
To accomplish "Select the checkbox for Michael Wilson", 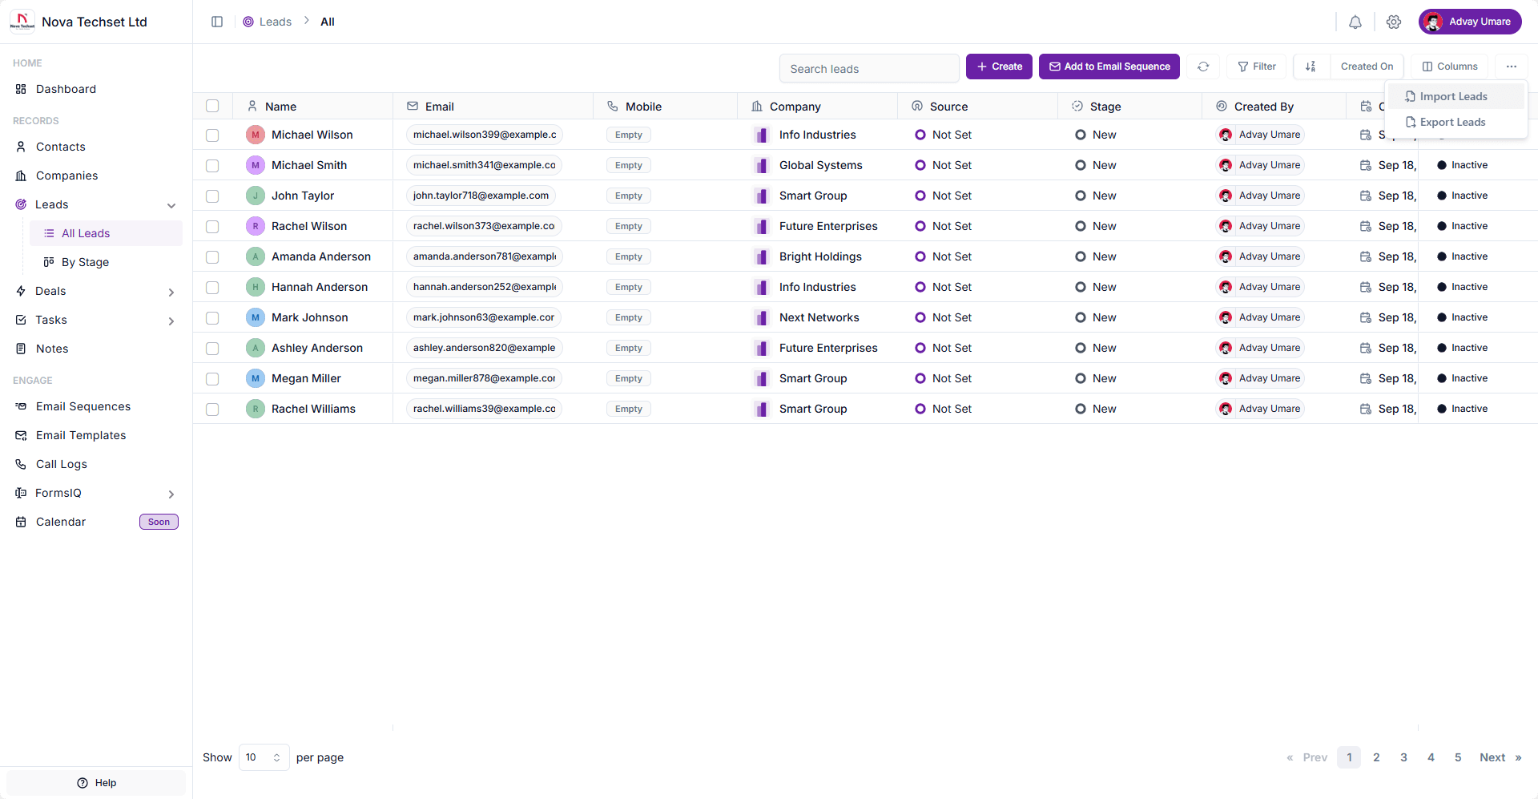I will click(x=212, y=135).
